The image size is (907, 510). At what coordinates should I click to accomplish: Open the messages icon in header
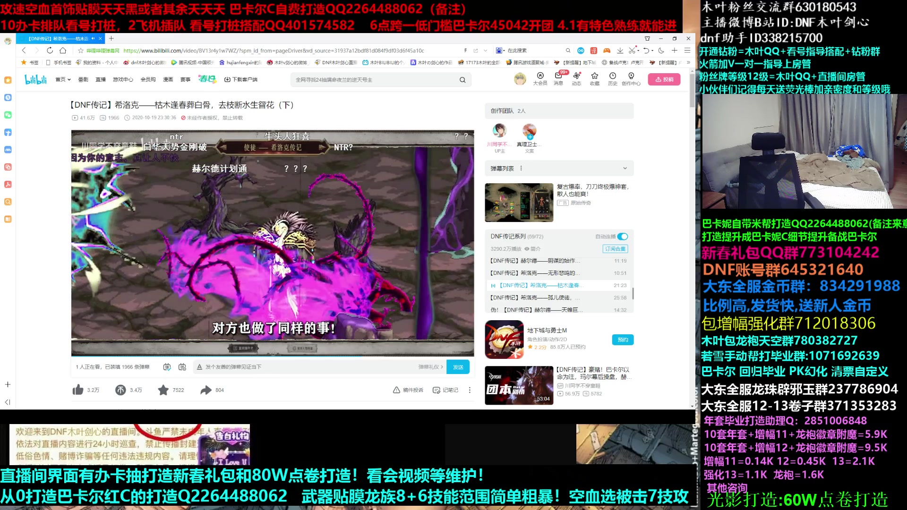[558, 76]
